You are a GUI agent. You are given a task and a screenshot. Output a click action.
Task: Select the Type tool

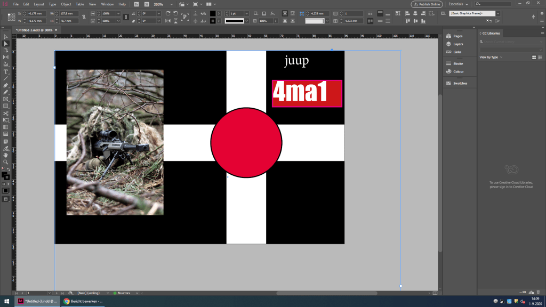tap(6, 71)
